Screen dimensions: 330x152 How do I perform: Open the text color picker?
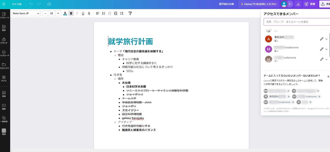(x=65, y=13)
